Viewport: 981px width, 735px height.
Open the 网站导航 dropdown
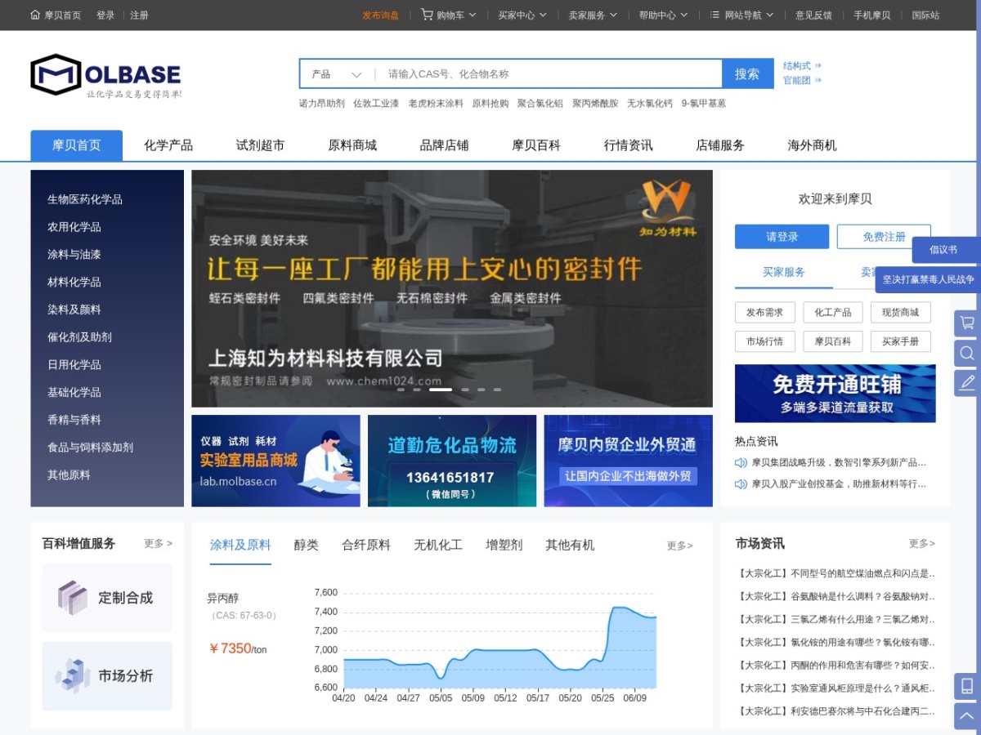coord(741,15)
